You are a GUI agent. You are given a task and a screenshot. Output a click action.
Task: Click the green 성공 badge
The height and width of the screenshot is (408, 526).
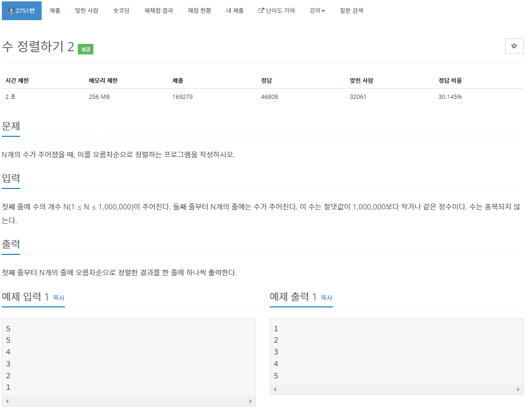pos(86,49)
